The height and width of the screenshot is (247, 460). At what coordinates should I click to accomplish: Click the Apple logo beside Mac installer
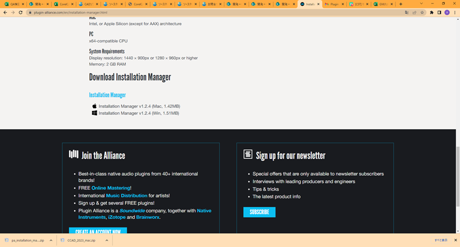click(94, 106)
